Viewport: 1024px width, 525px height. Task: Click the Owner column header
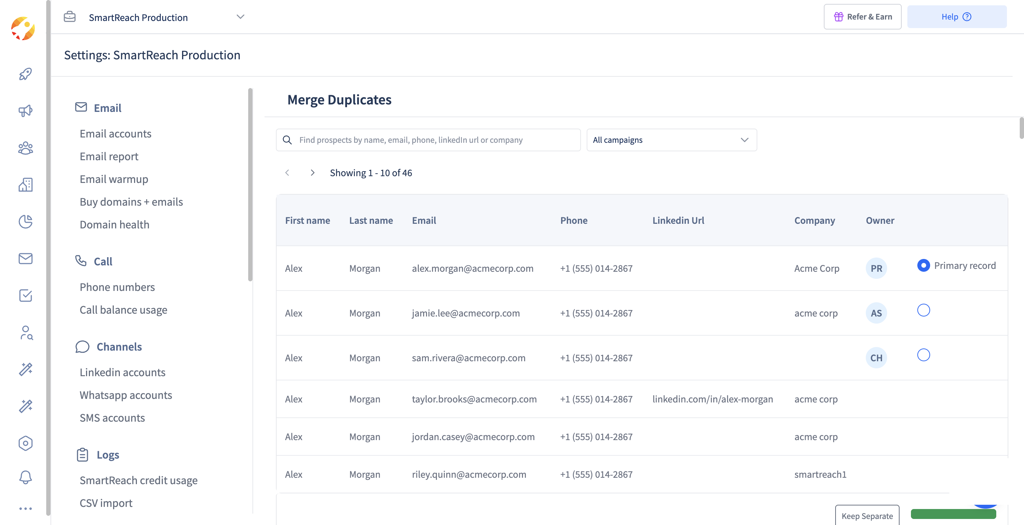click(x=880, y=220)
